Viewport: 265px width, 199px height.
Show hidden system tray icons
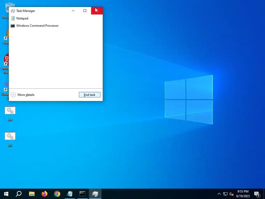tap(219, 194)
